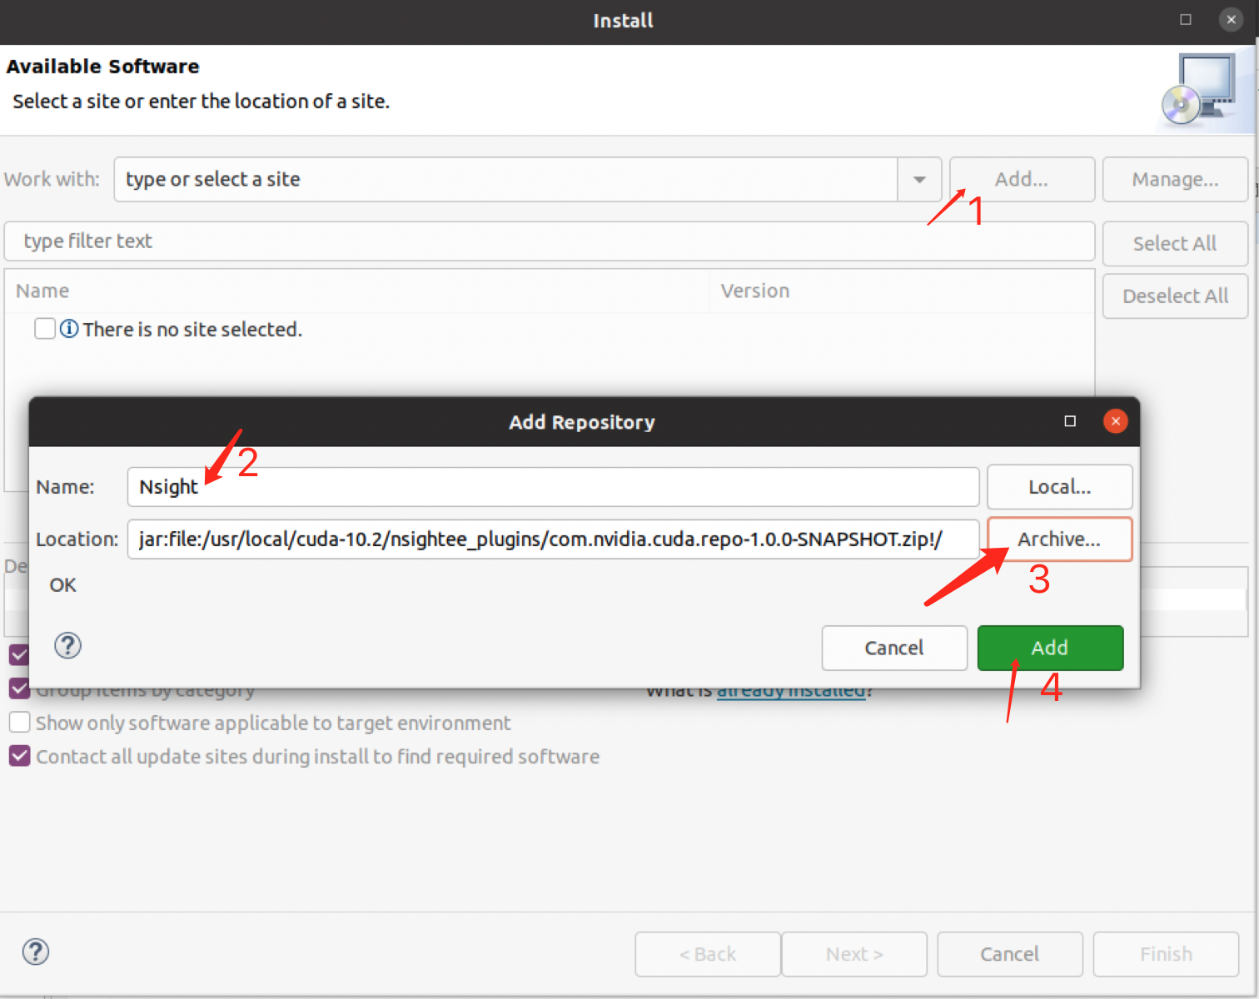Screen dimensions: 1259x999
Task: Disable "Contact all update sites during install"
Action: click(x=18, y=756)
